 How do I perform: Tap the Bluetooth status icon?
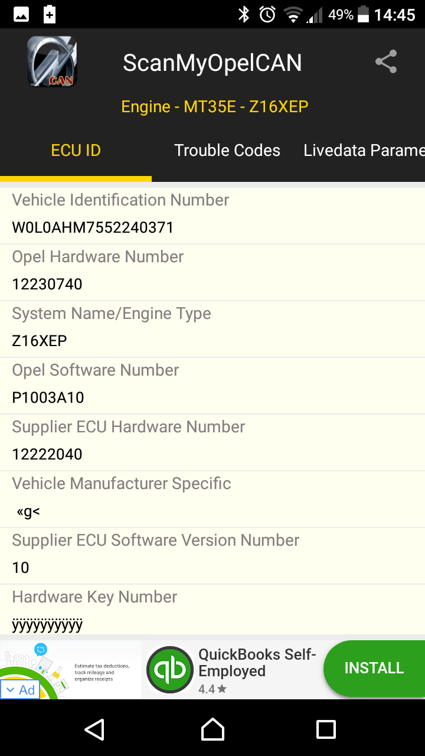(x=244, y=14)
